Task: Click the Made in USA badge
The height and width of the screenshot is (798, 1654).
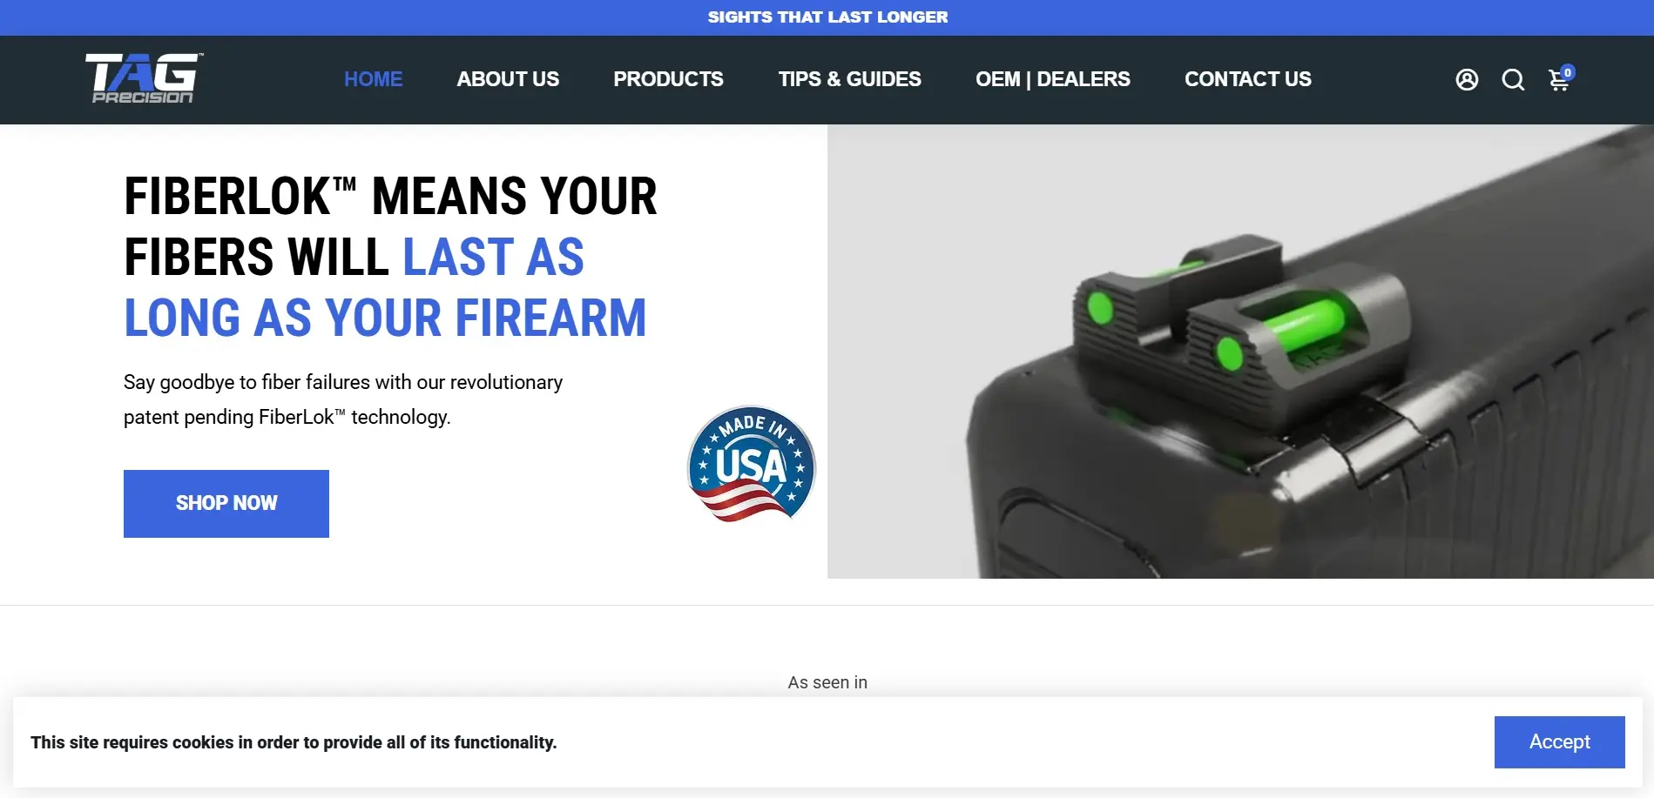Action: point(752,464)
